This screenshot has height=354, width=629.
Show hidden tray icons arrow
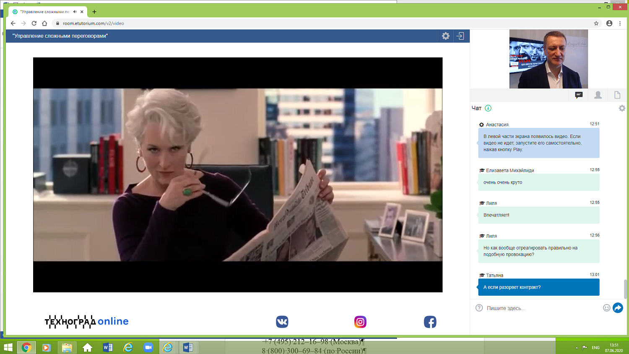pos(577,348)
